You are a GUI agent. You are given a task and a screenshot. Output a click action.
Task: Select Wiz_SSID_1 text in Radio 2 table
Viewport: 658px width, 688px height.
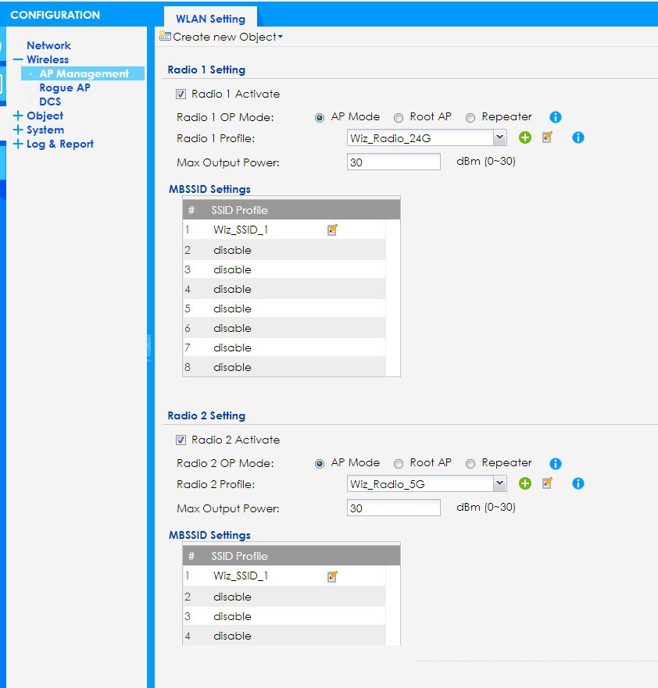241,576
